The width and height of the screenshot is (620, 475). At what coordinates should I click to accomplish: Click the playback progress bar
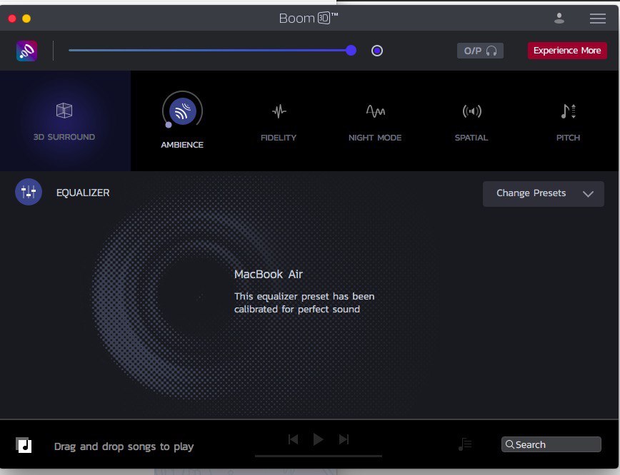click(x=319, y=456)
